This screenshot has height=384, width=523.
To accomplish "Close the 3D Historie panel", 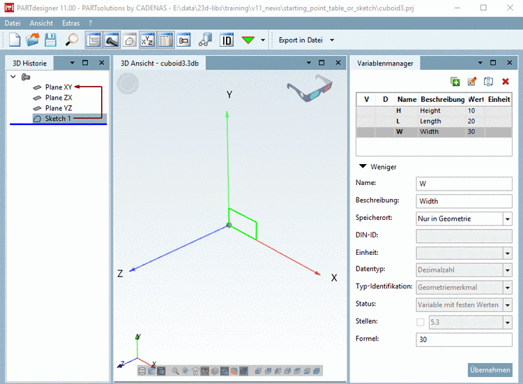I will point(101,63).
